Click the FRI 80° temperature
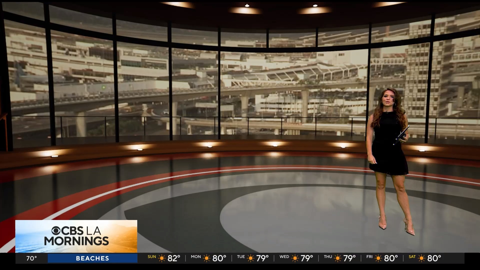The image size is (480, 270). [391, 258]
